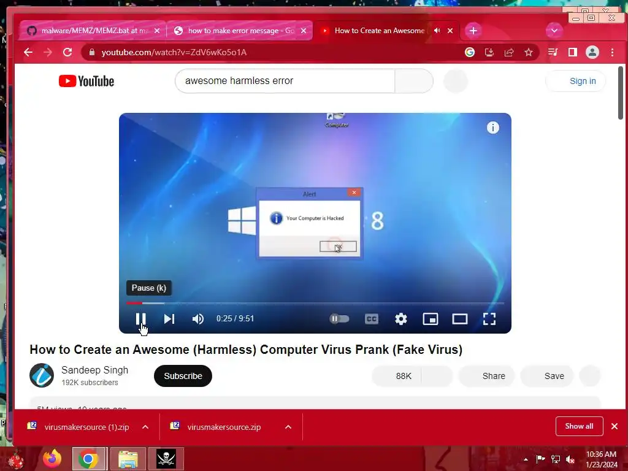Click the Share button
The width and height of the screenshot is (628, 471).
click(486, 376)
